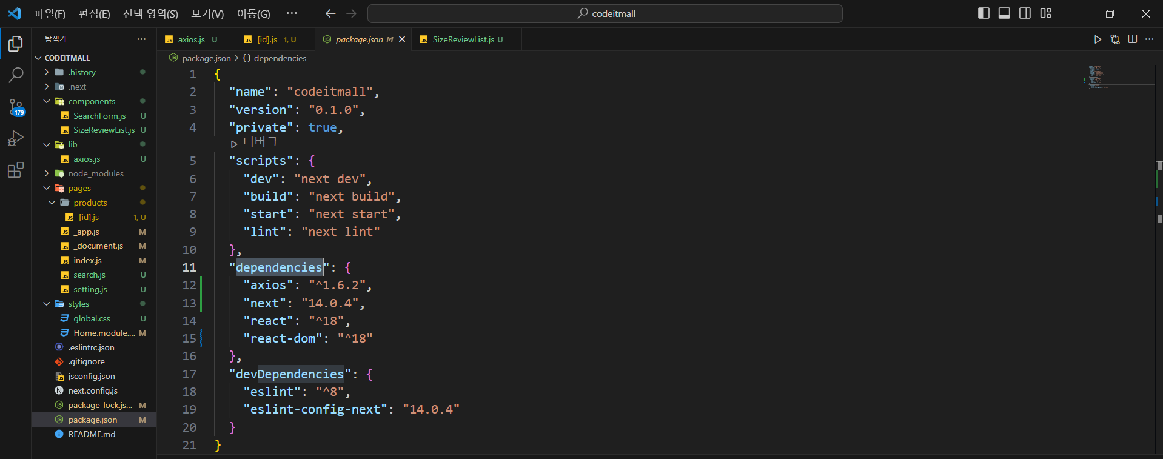Image resolution: width=1163 pixels, height=459 pixels.
Task: Open SearchForm.js in explorer
Action: pos(94,116)
